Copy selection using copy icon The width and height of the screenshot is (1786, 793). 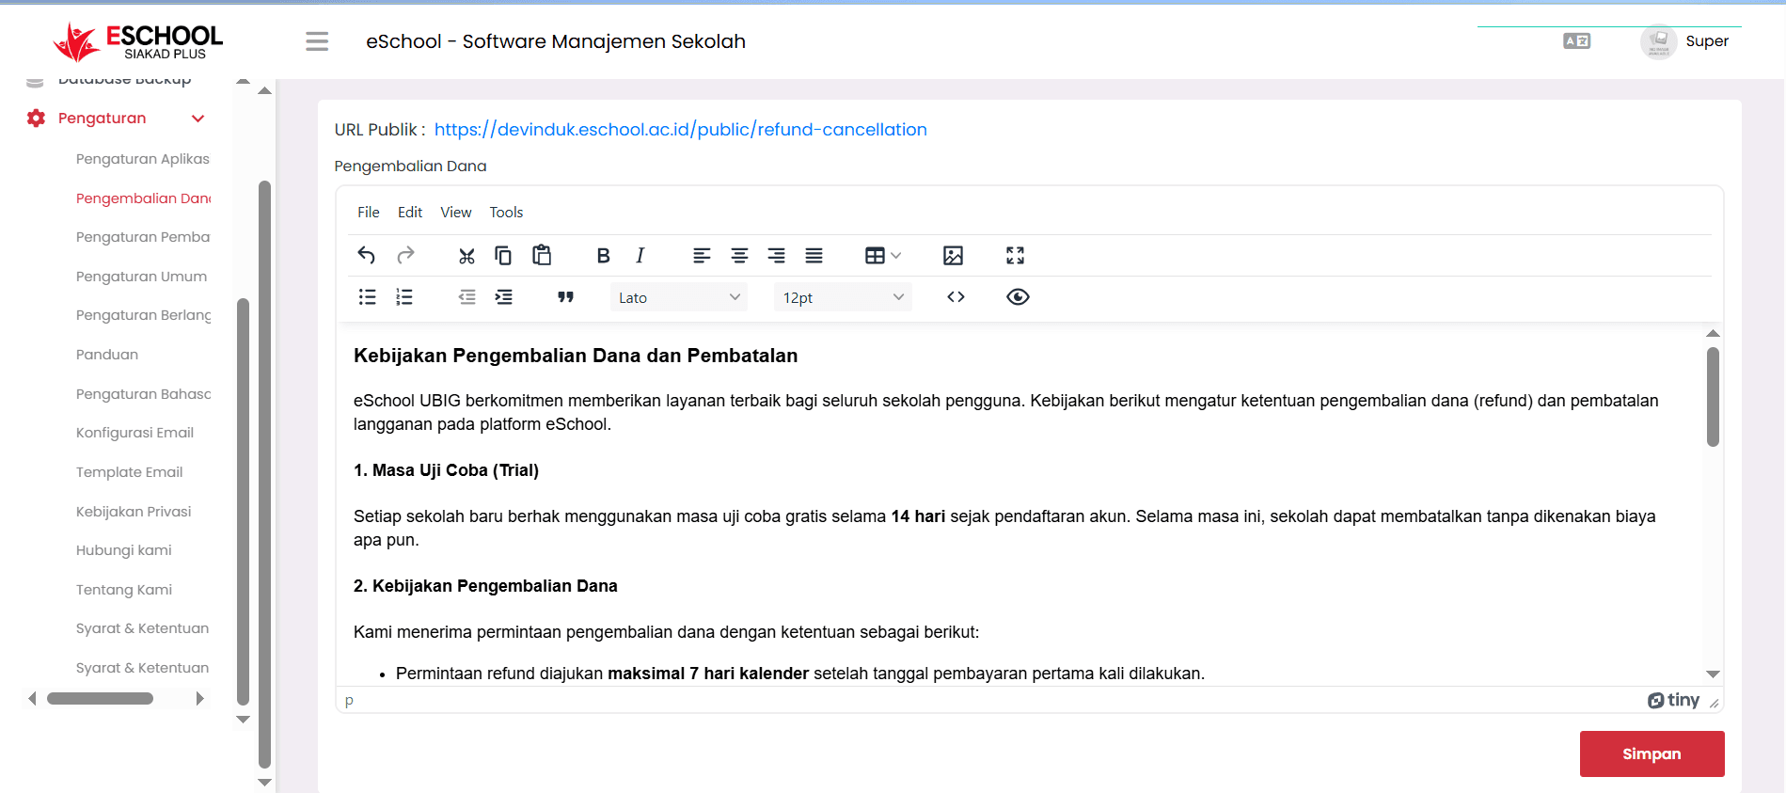pos(503,256)
